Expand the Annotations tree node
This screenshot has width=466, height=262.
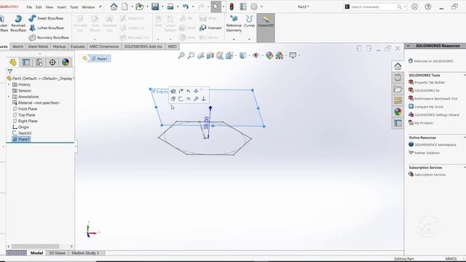[x=9, y=97]
